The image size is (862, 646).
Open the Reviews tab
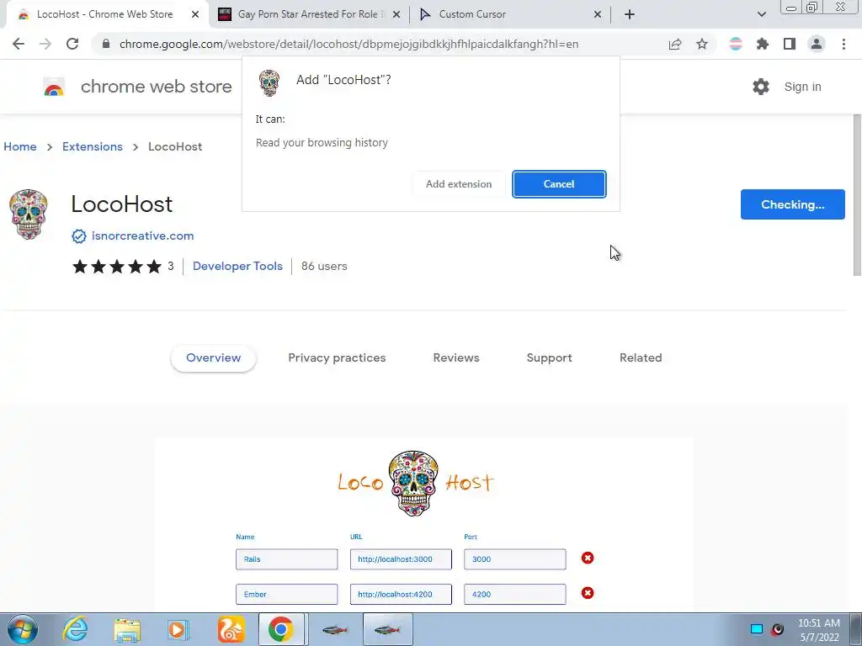pos(456,358)
